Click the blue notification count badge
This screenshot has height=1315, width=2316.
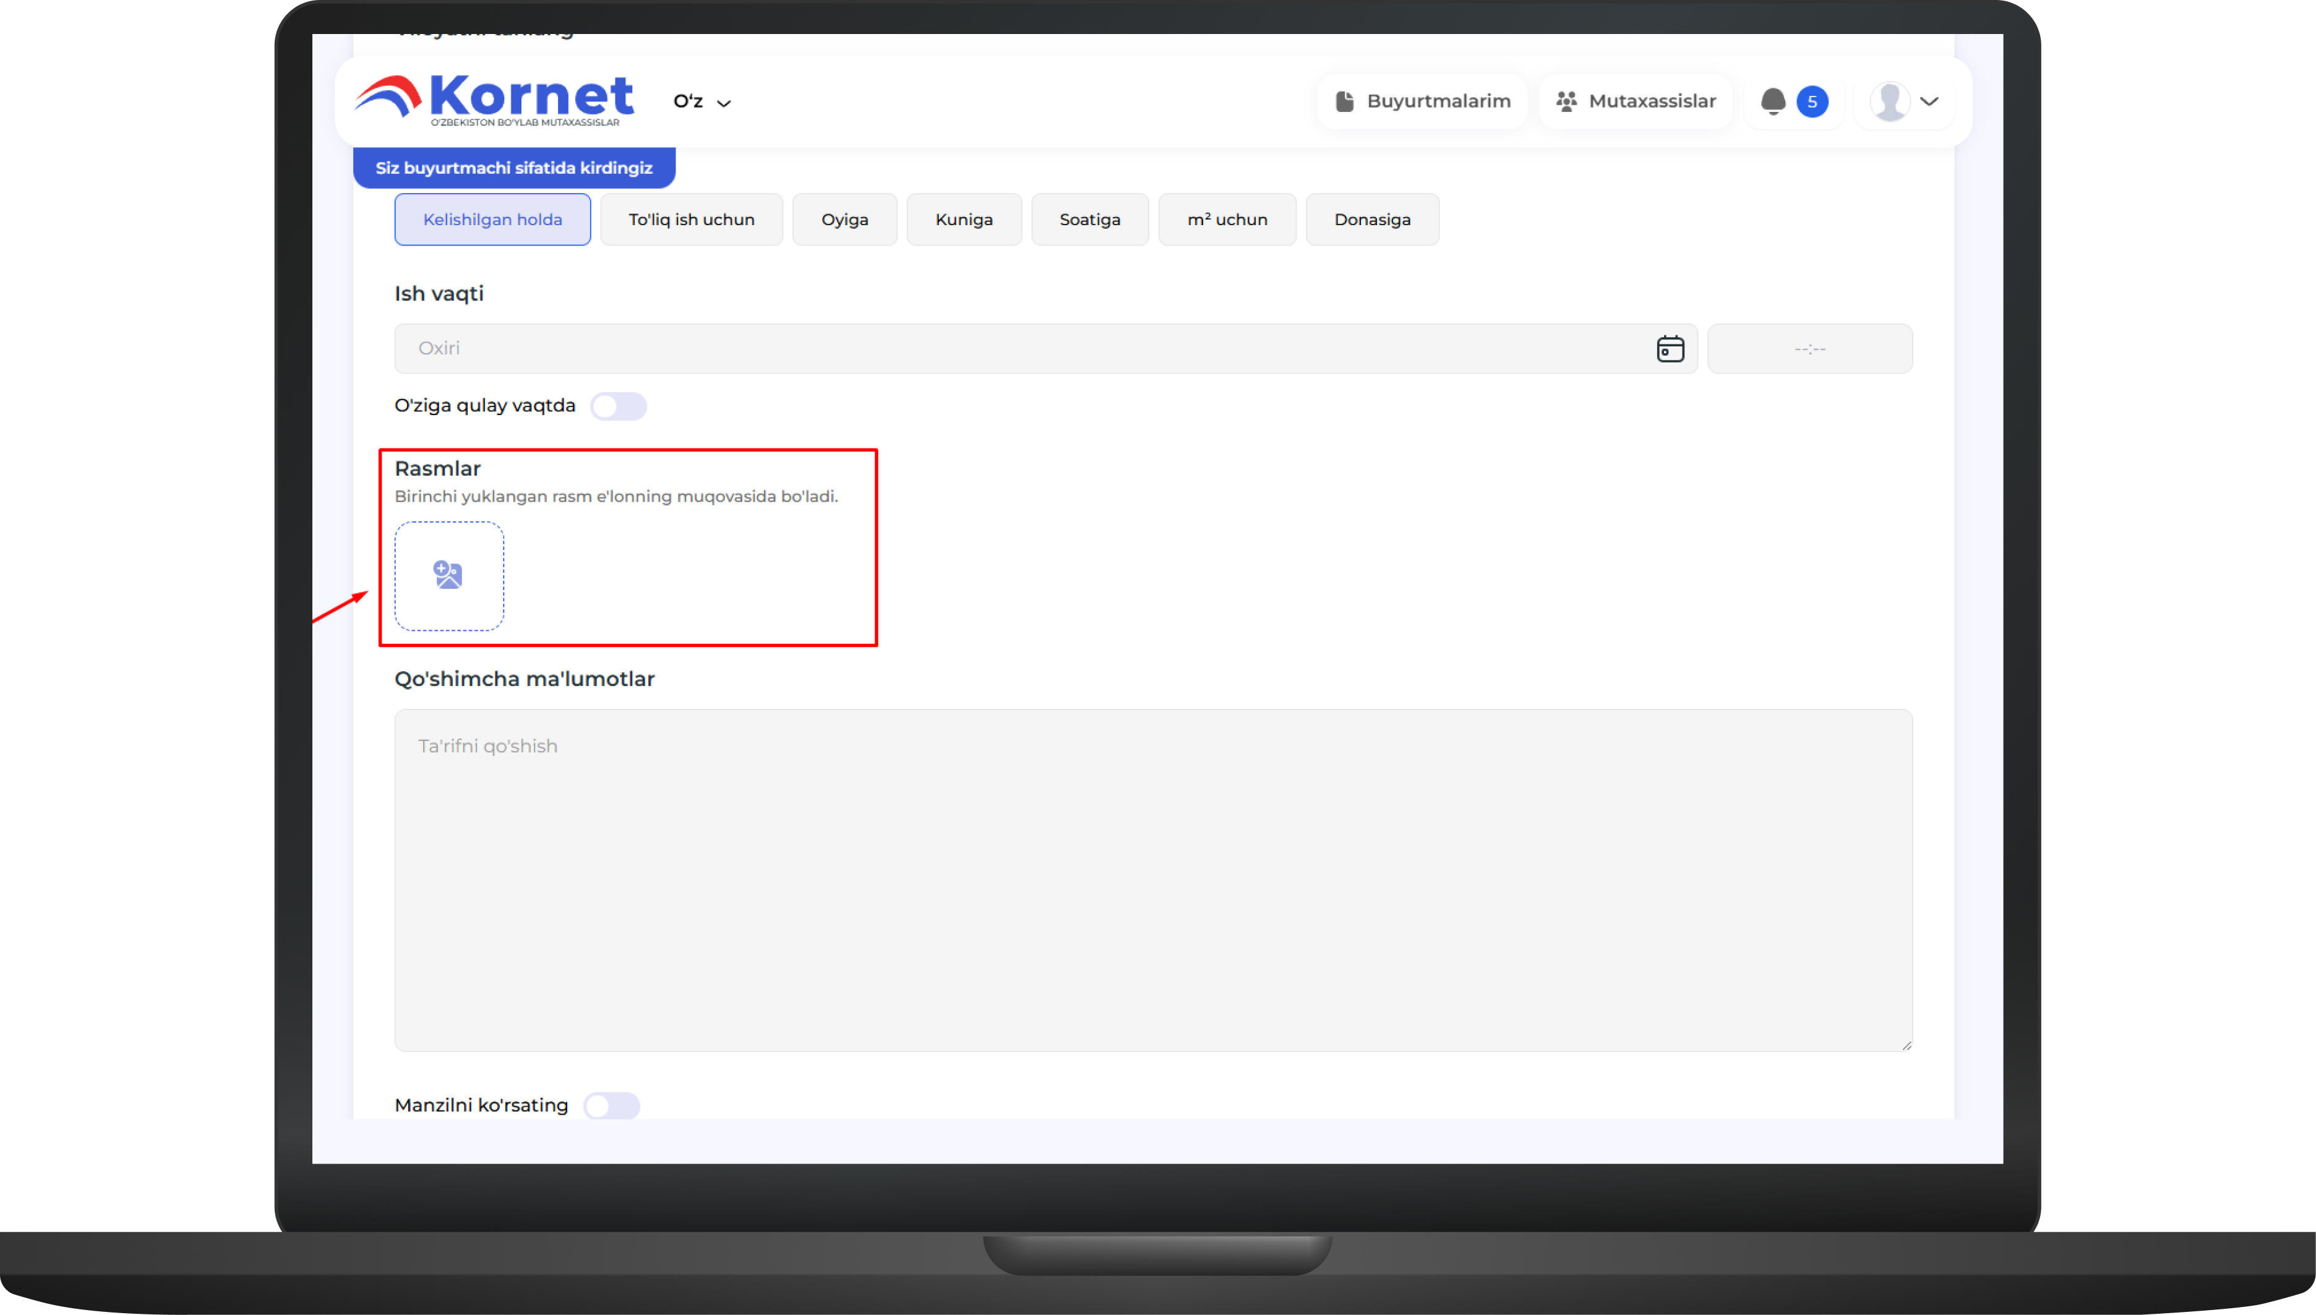click(x=1812, y=102)
